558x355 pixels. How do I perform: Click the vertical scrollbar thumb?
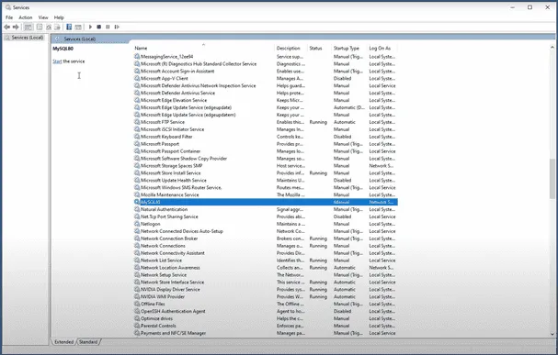point(552,179)
